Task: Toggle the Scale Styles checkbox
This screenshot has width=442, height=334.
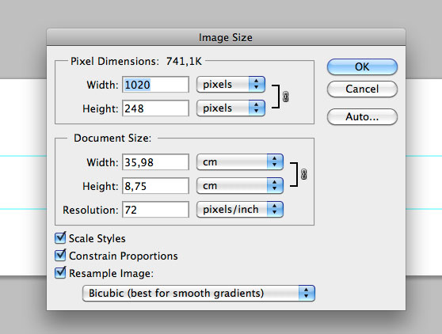Action: coord(60,238)
